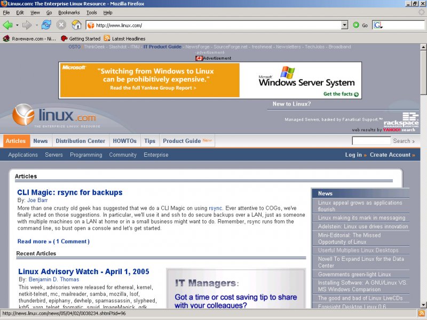Click the Create Account link
Image resolution: width=427 pixels, height=320 pixels.
[x=392, y=155]
